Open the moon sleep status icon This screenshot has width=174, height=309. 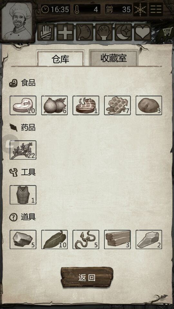[x=123, y=32]
